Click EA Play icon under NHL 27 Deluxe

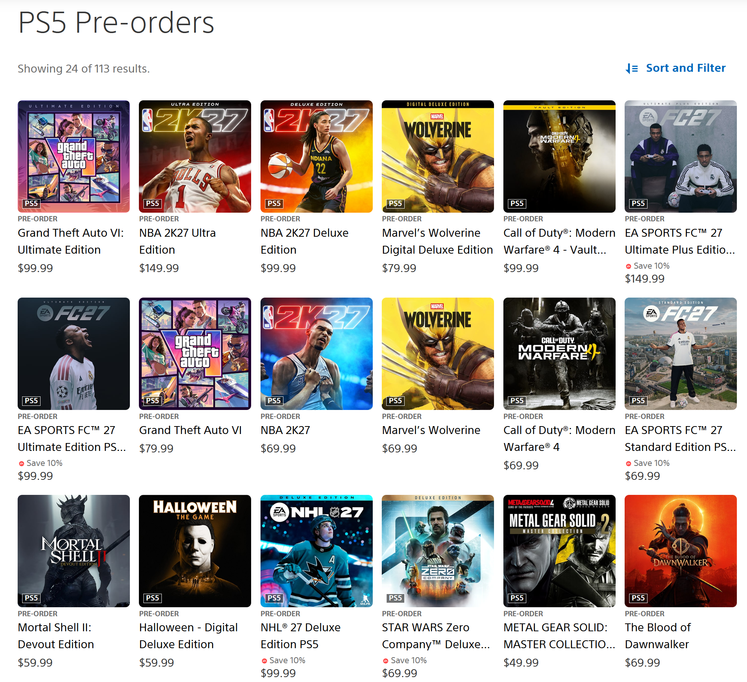click(x=264, y=661)
